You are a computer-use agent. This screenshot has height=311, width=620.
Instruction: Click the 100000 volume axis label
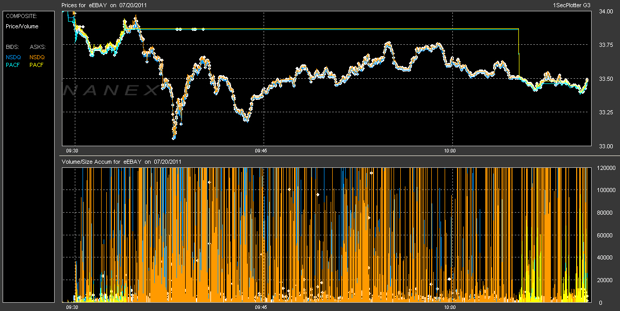coord(607,190)
